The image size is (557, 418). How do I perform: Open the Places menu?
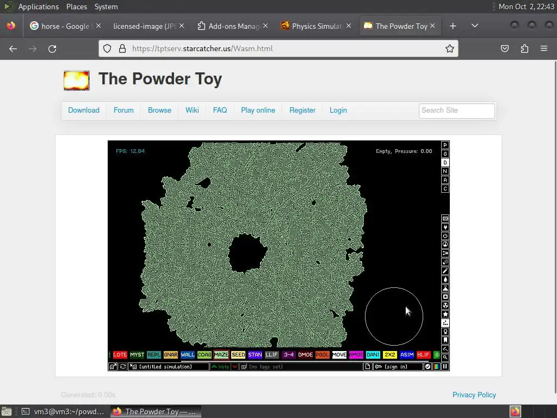tap(76, 7)
